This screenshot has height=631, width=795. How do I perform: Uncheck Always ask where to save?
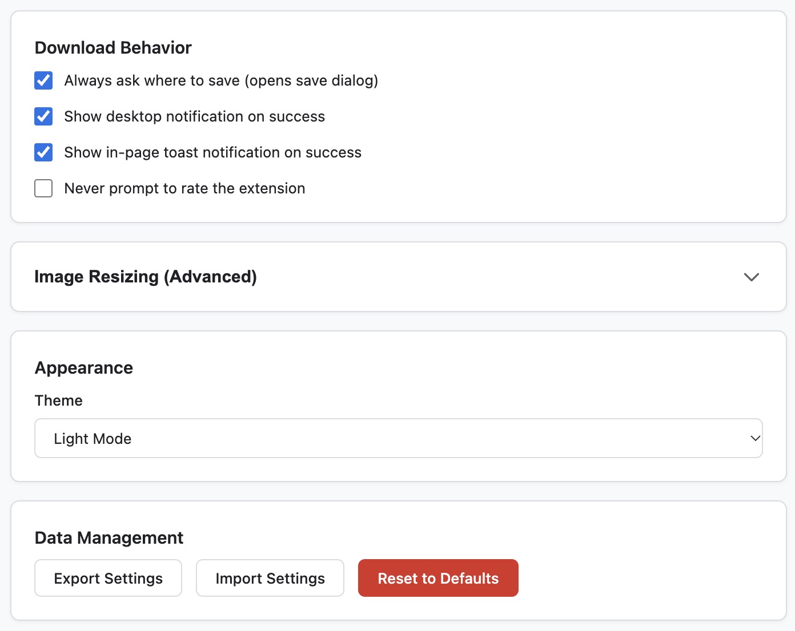pyautogui.click(x=43, y=80)
